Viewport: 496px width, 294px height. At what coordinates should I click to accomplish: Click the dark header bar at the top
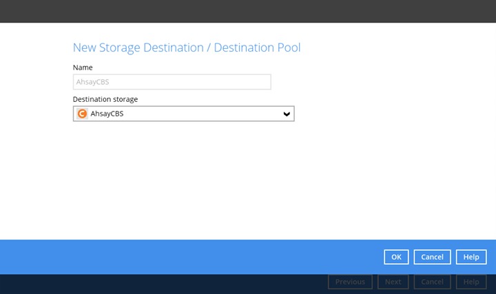coord(248,11)
